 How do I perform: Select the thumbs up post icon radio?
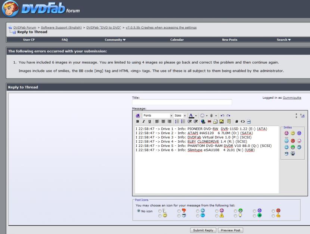click(x=273, y=216)
